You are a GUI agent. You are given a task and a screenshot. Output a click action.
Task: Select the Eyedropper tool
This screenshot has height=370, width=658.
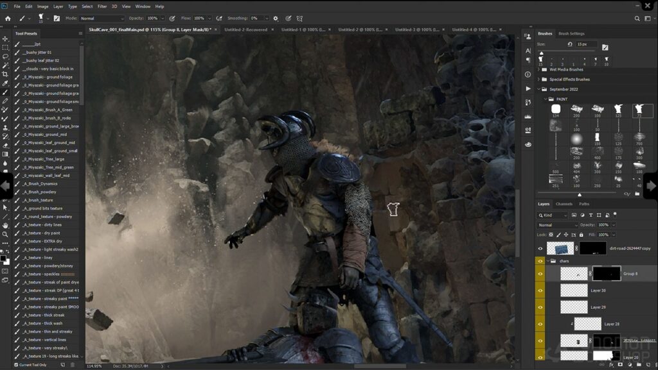(x=5, y=83)
